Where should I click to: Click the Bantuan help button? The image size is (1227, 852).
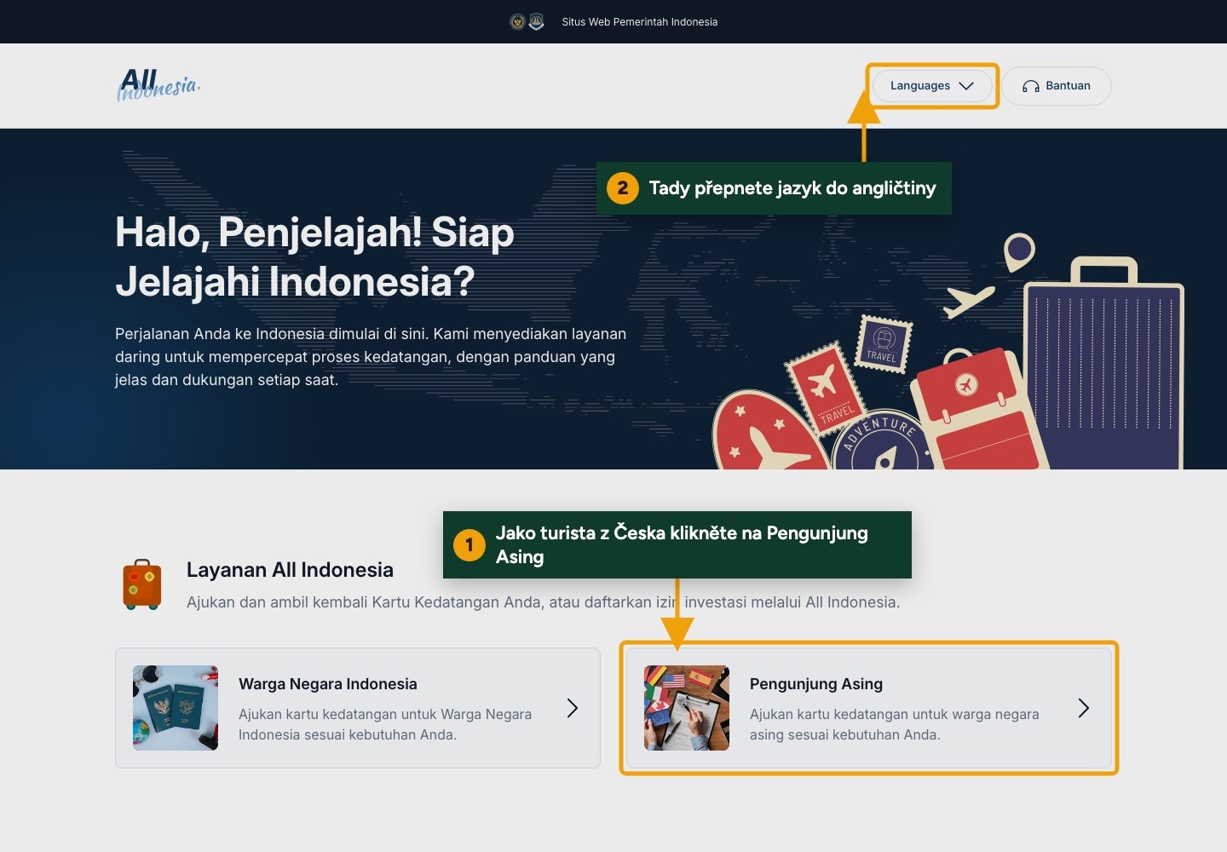tap(1057, 86)
